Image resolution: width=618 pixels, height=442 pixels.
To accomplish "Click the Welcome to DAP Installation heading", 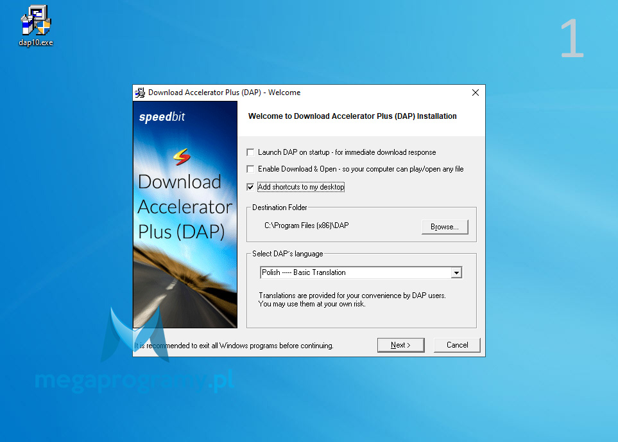I will click(x=352, y=116).
